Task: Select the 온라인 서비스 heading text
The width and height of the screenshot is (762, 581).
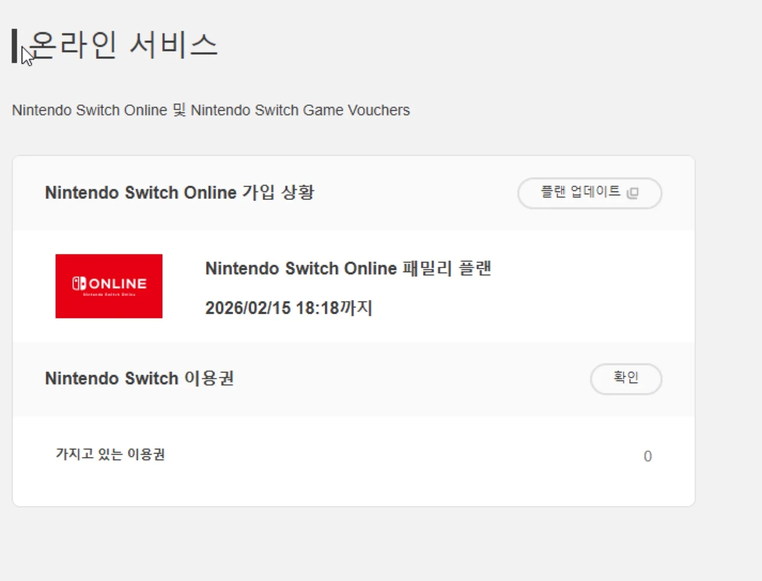Action: [123, 45]
